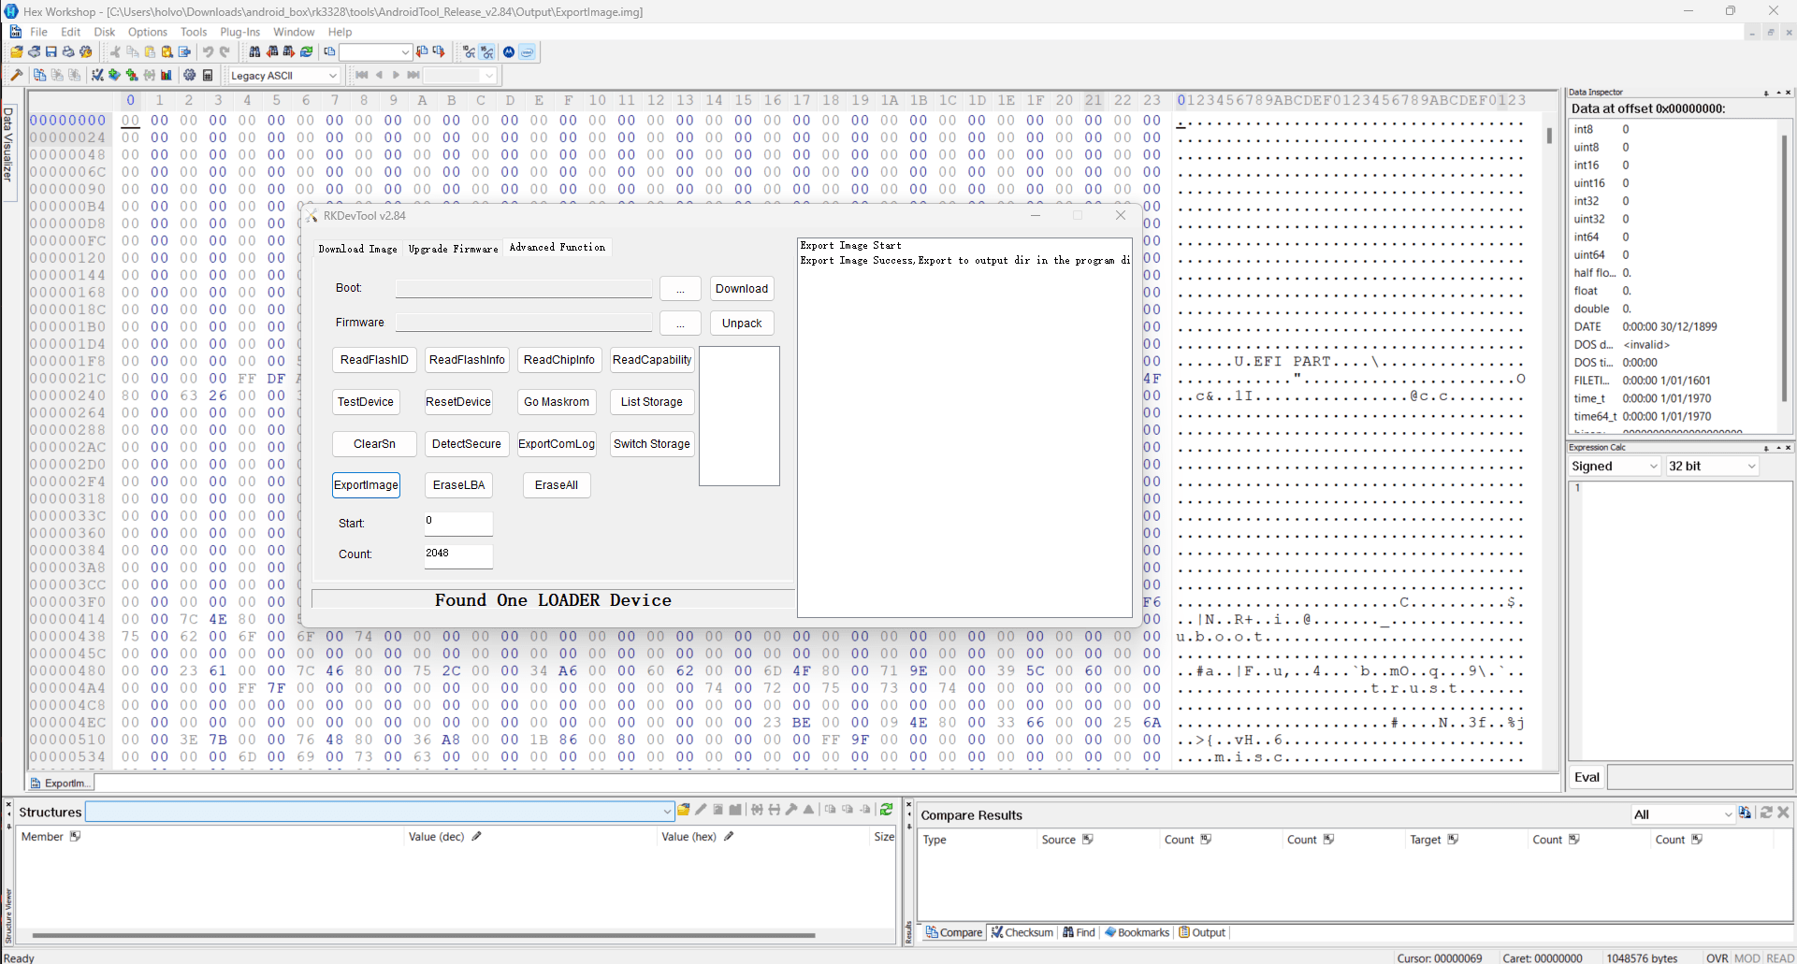Click the ExportImage button in RKDevTool
The width and height of the screenshot is (1797, 964).
pyautogui.click(x=367, y=485)
